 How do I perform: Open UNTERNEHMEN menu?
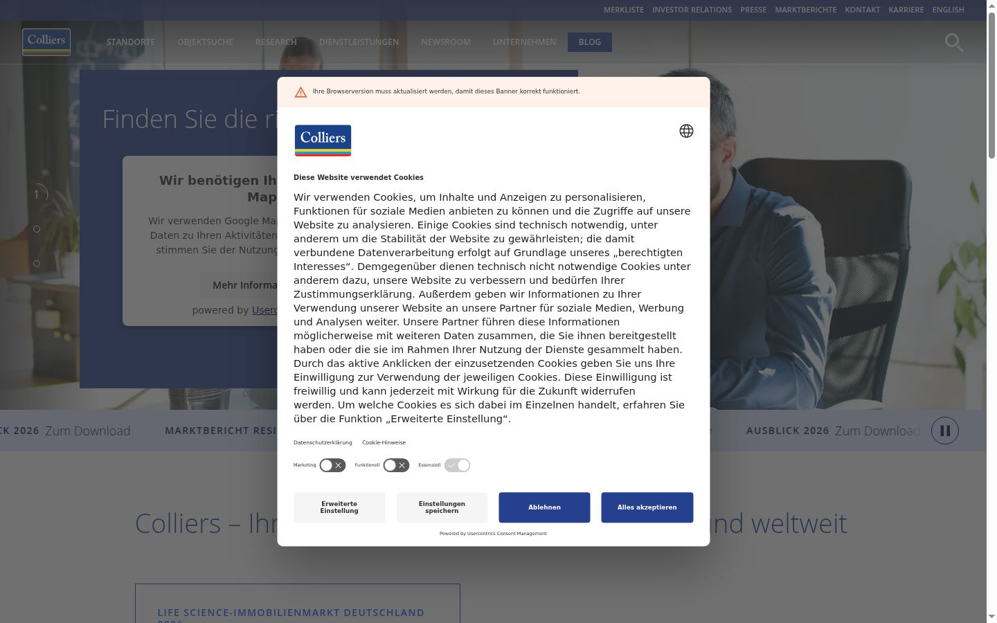[524, 42]
